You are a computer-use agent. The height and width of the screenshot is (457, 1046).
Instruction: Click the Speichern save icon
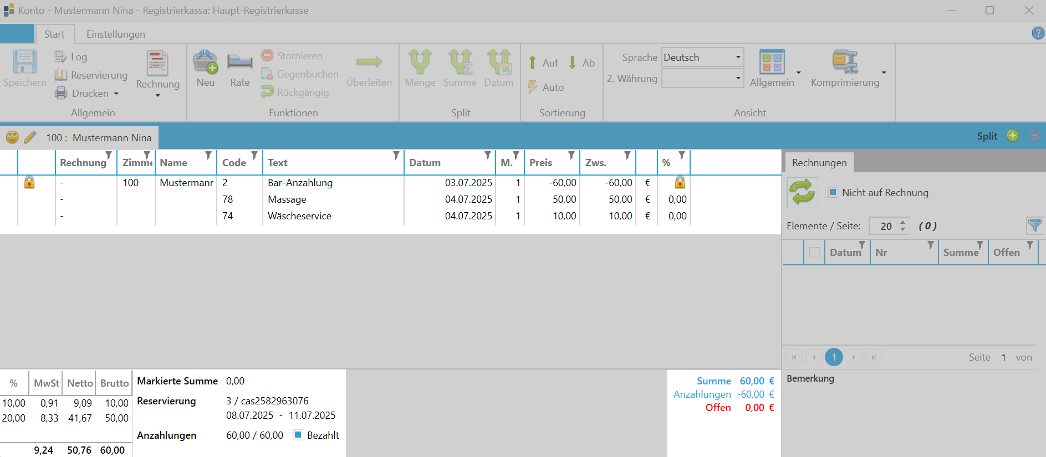coord(25,62)
